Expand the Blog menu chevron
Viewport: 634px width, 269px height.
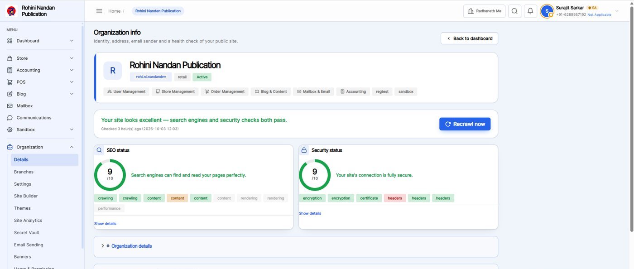(72, 94)
